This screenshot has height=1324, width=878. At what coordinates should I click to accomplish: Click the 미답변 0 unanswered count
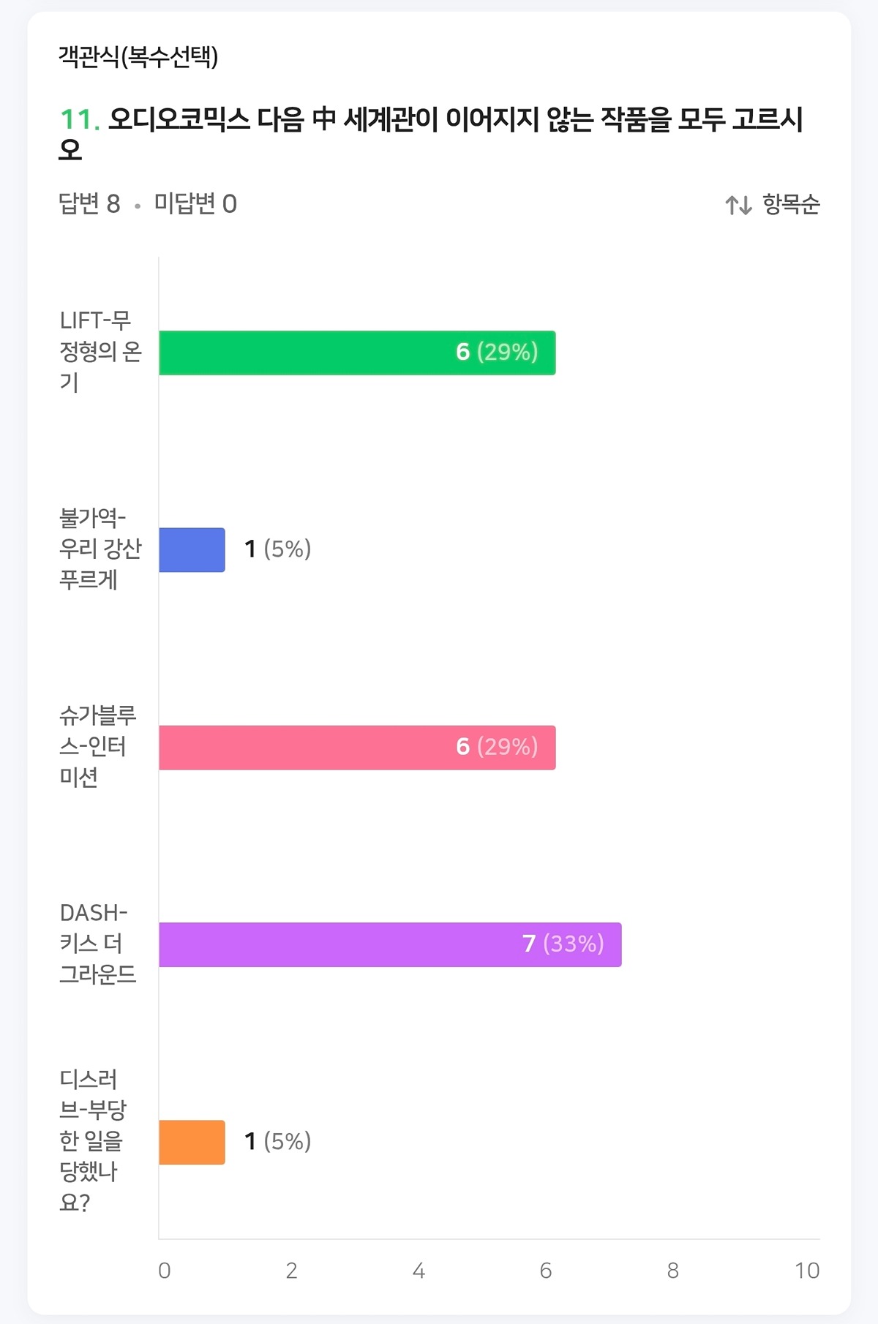click(x=195, y=204)
